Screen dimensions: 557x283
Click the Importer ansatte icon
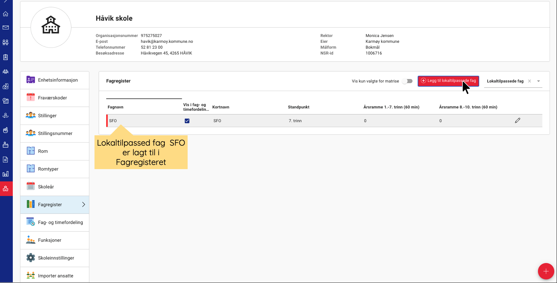[x=31, y=275]
